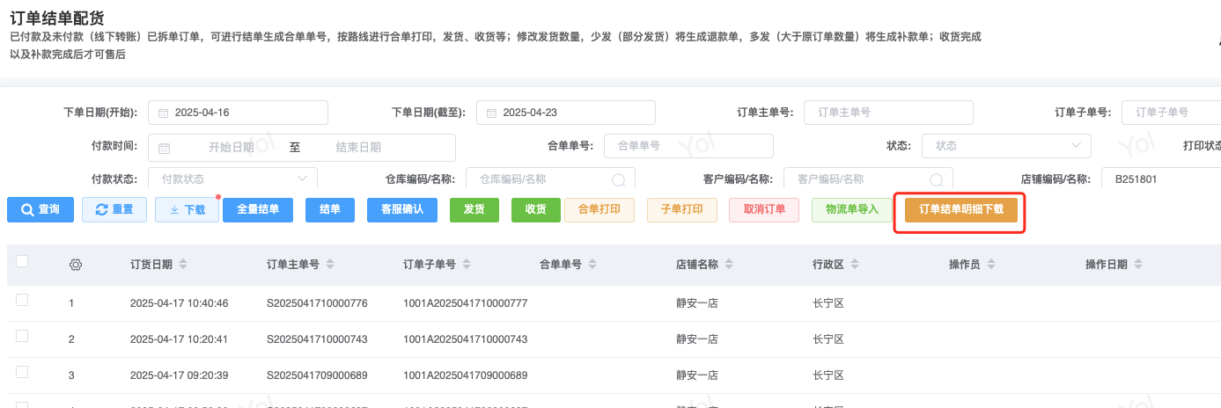Sort the table by 订货日期 column arrows
The image size is (1221, 408).
point(183,265)
